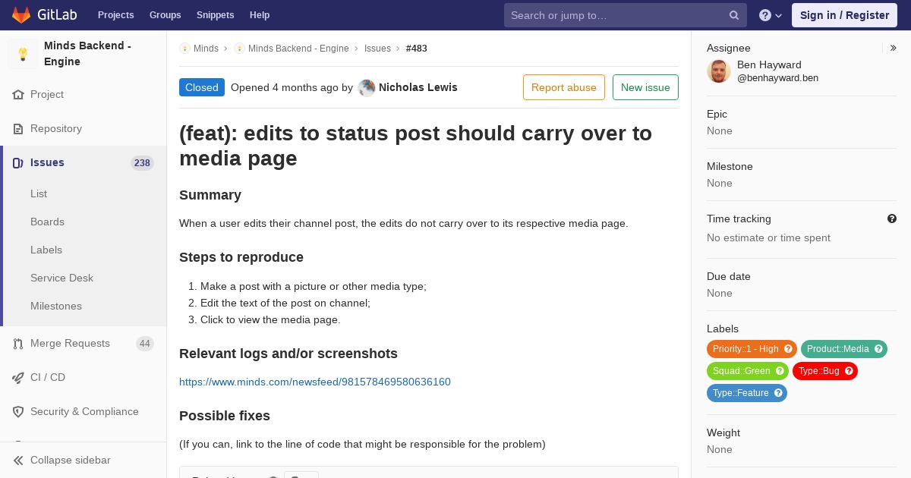This screenshot has height=478, width=911.
Task: Click the Priority::1 - High label
Action: pyautogui.click(x=746, y=349)
